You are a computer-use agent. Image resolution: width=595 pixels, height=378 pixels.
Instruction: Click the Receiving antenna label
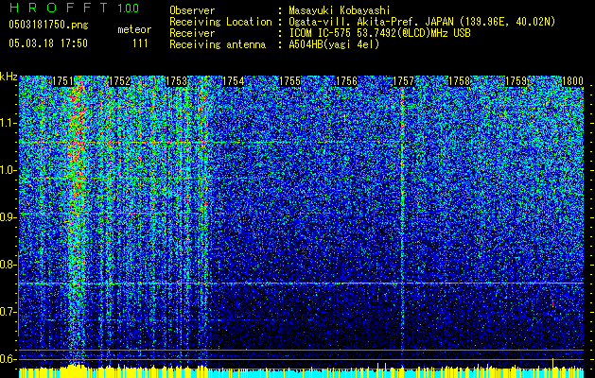click(x=218, y=44)
